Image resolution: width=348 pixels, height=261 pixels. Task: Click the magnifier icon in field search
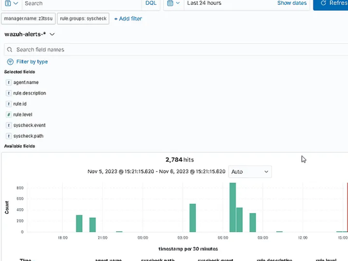(x=9, y=49)
